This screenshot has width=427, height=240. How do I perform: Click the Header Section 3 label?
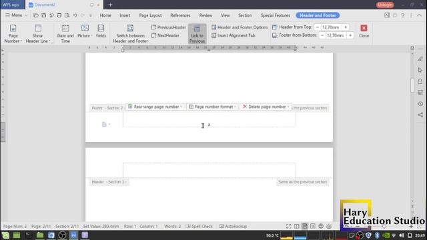[x=109, y=182]
